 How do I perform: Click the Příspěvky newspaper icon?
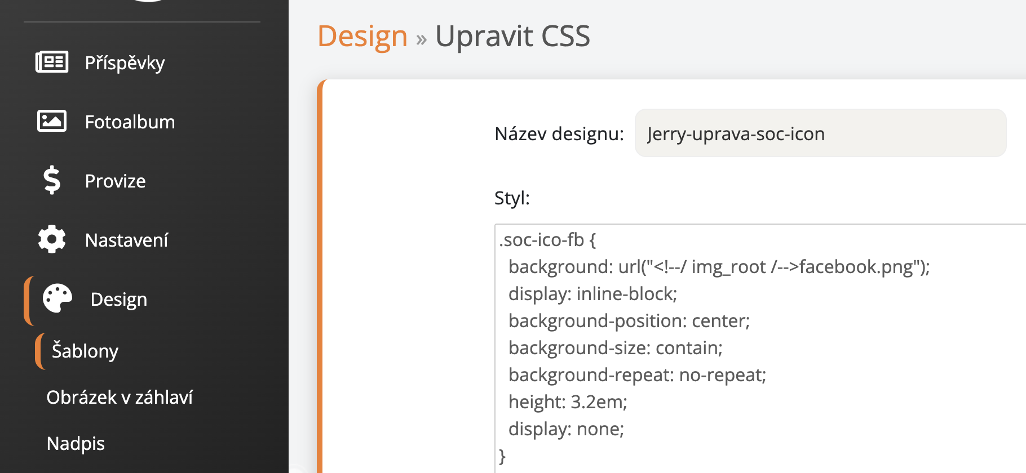click(52, 62)
